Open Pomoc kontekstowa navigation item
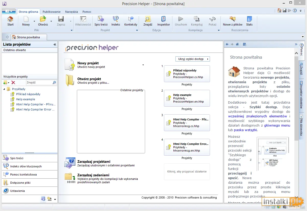The width and height of the screenshot is (307, 211). (30, 175)
